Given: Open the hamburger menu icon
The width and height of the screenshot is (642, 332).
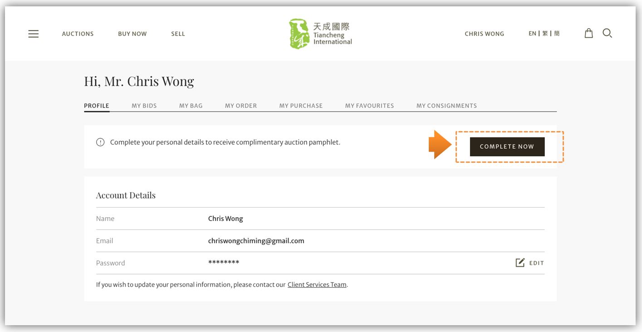Looking at the screenshot, I should point(34,34).
